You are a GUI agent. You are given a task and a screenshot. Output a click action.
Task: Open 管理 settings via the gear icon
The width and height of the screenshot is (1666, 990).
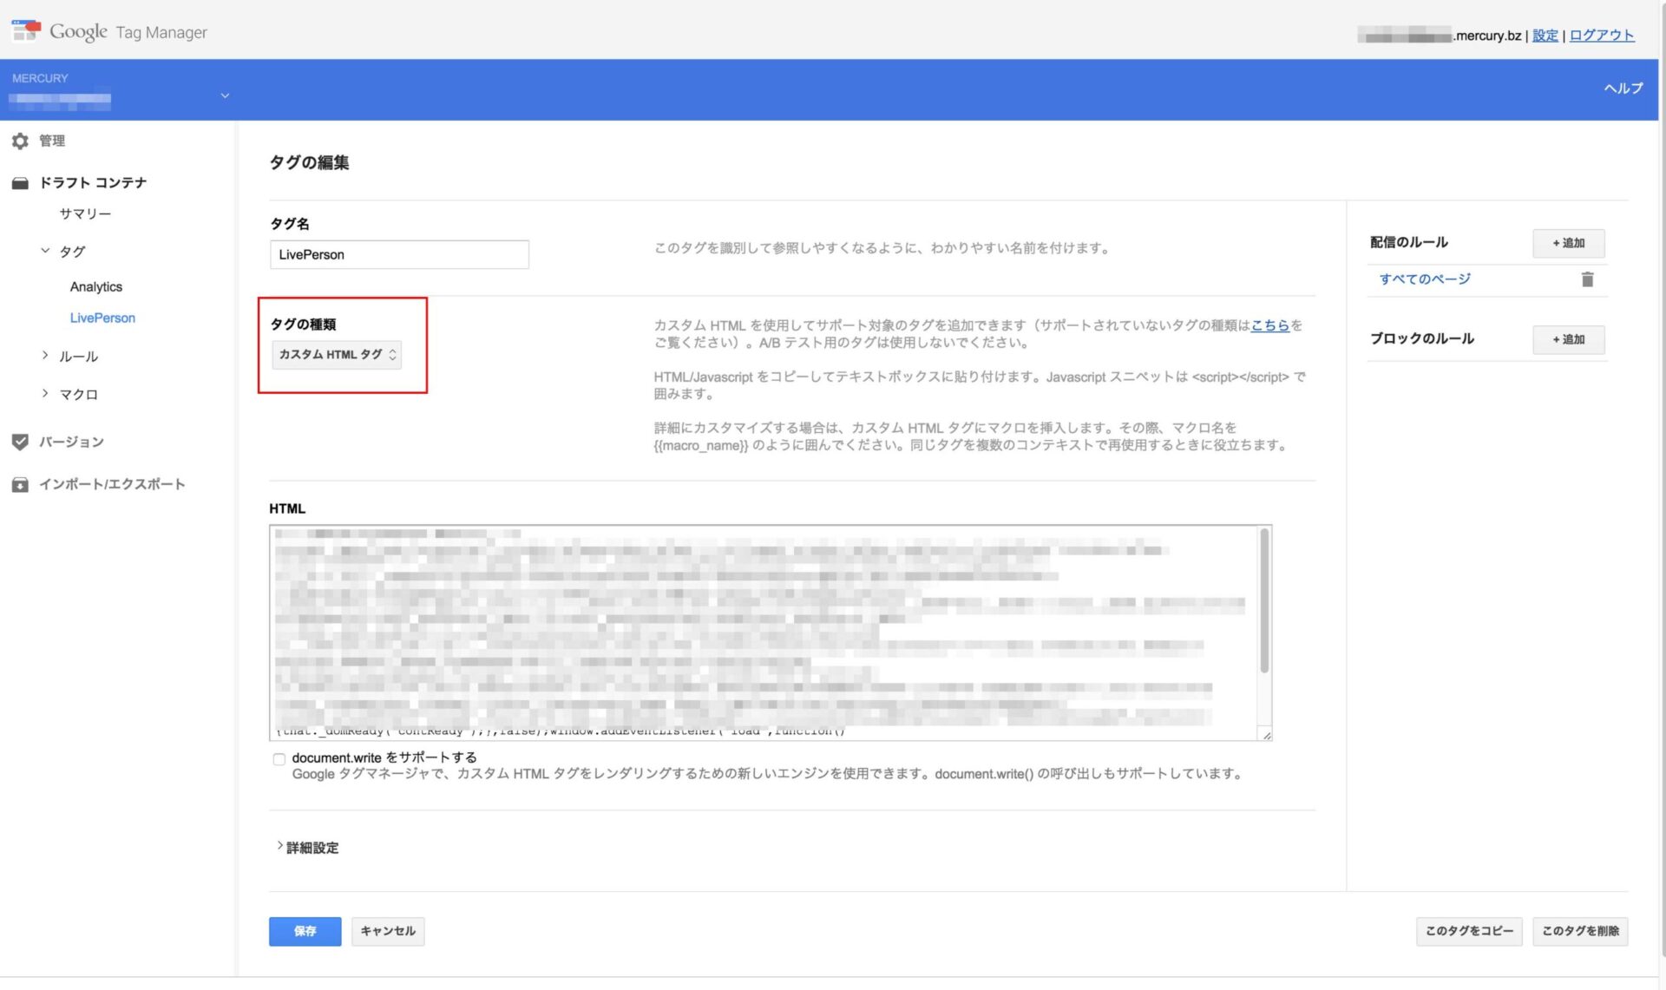[x=20, y=141]
